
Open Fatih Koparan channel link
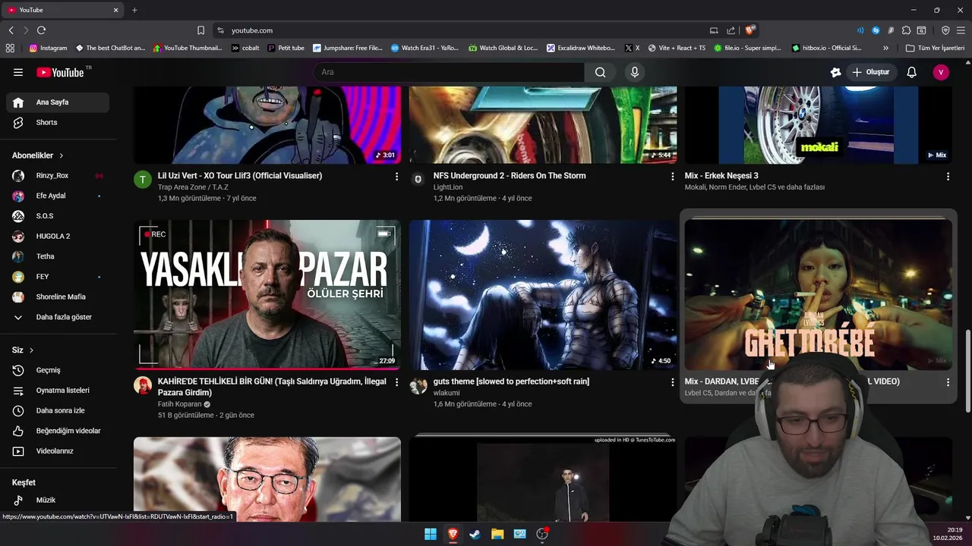(179, 404)
